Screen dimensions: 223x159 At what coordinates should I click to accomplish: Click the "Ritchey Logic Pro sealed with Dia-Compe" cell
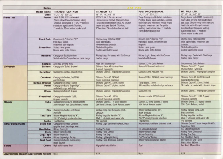click(113, 55)
